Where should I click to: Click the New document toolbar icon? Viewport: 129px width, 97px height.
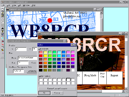pos(2,9)
